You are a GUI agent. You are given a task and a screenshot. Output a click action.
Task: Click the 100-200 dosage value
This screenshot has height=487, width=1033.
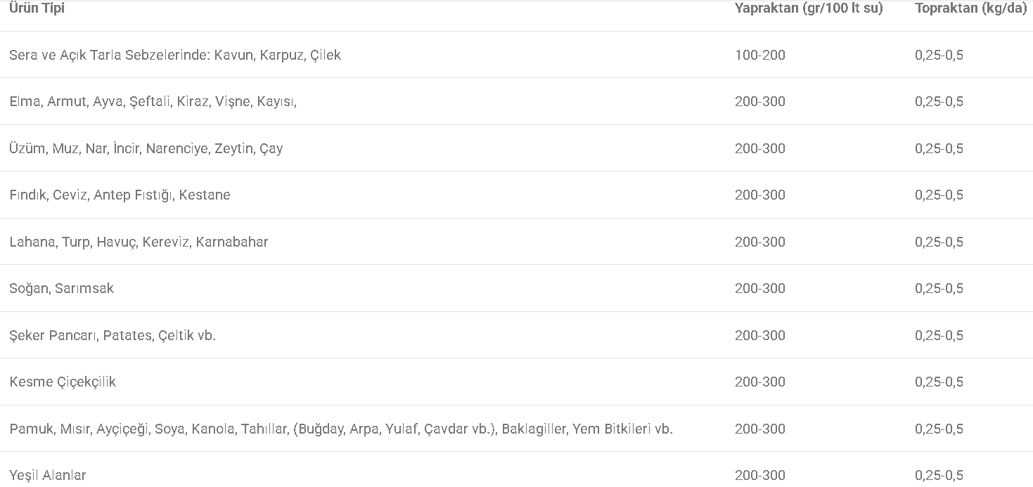click(x=760, y=55)
